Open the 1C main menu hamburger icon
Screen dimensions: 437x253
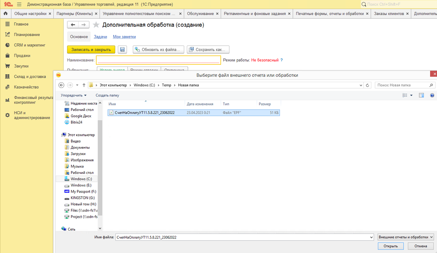tap(19, 4)
